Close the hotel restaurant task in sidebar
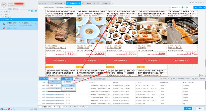The width and height of the screenshot is (206, 111). click(x=35, y=23)
